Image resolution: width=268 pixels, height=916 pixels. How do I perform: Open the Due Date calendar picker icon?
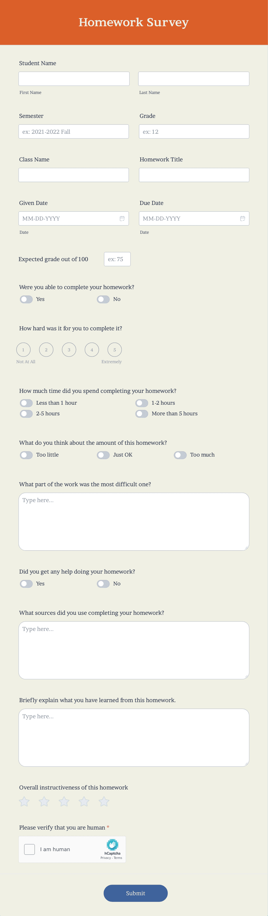coord(242,218)
